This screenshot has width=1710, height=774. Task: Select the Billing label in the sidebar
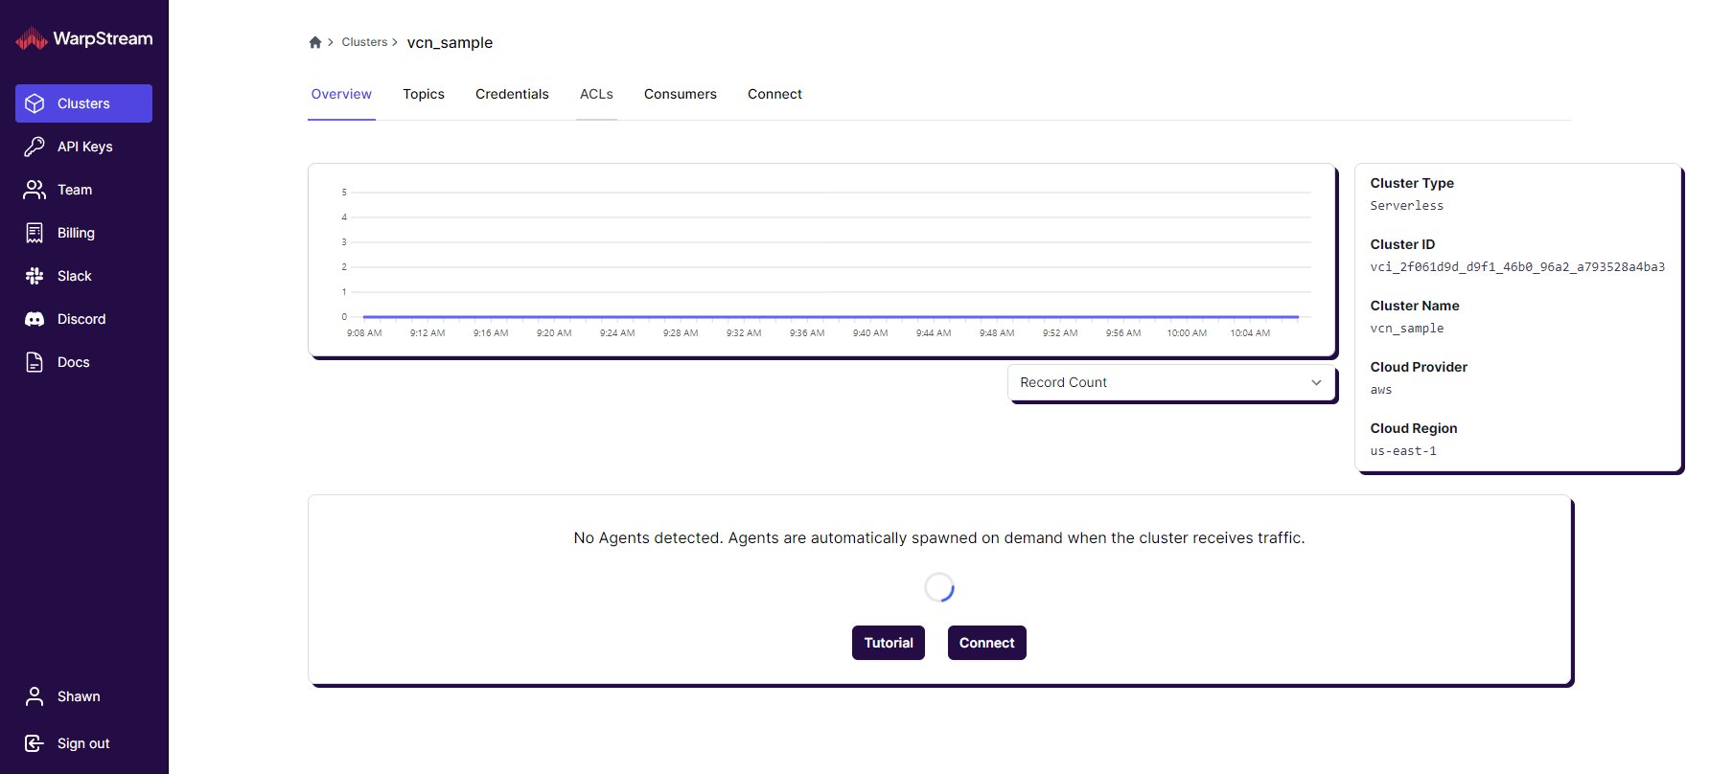coord(76,233)
